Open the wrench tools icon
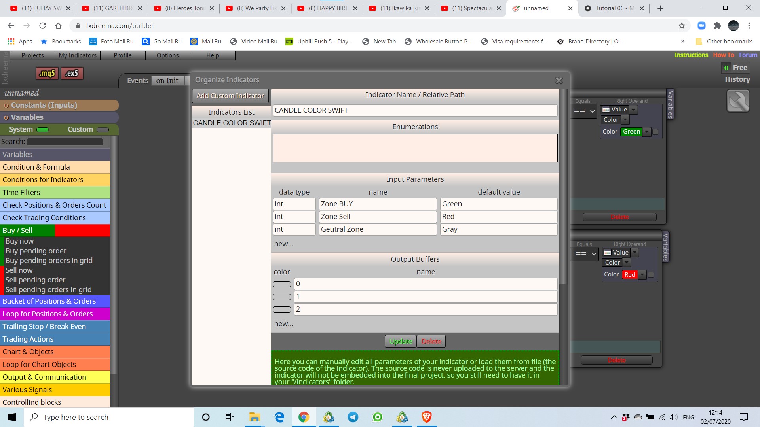This screenshot has height=427, width=760. point(738,101)
